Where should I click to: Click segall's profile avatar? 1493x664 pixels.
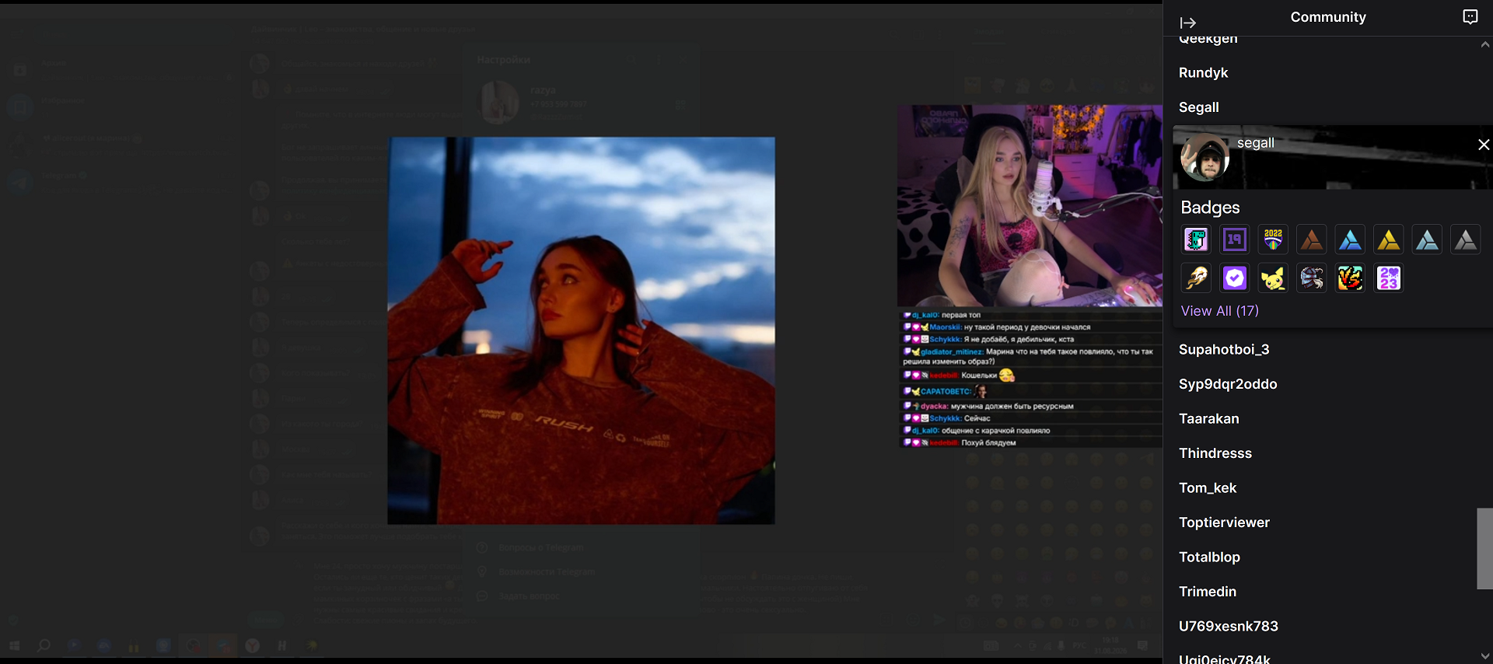pos(1205,158)
